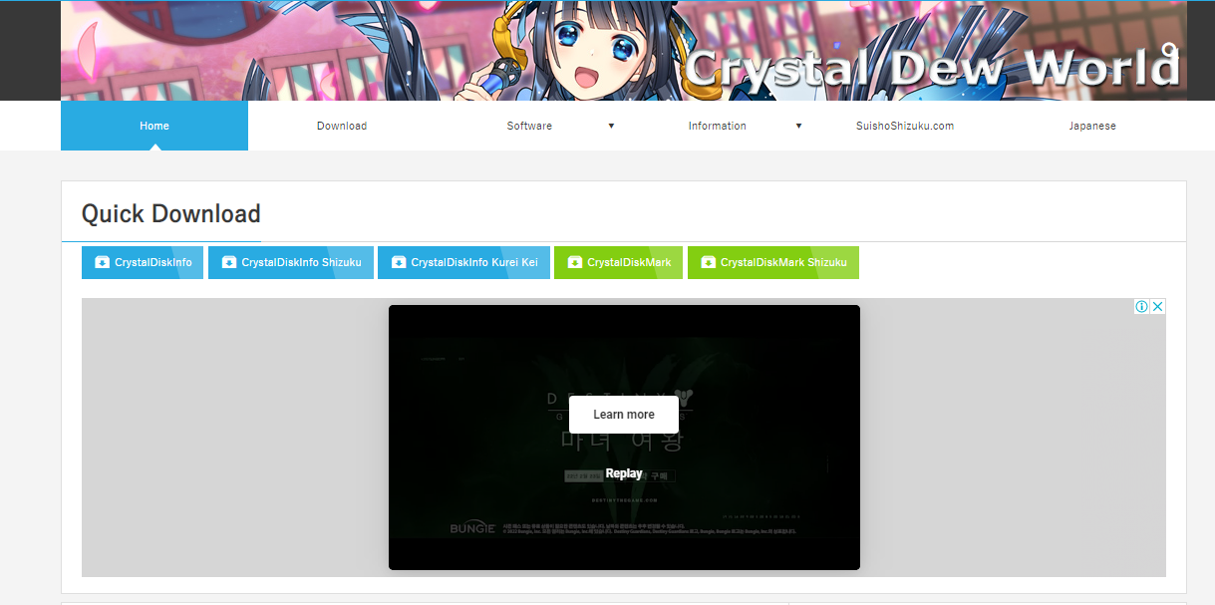The width and height of the screenshot is (1215, 605).
Task: Open the ad info icon
Action: tap(1142, 307)
